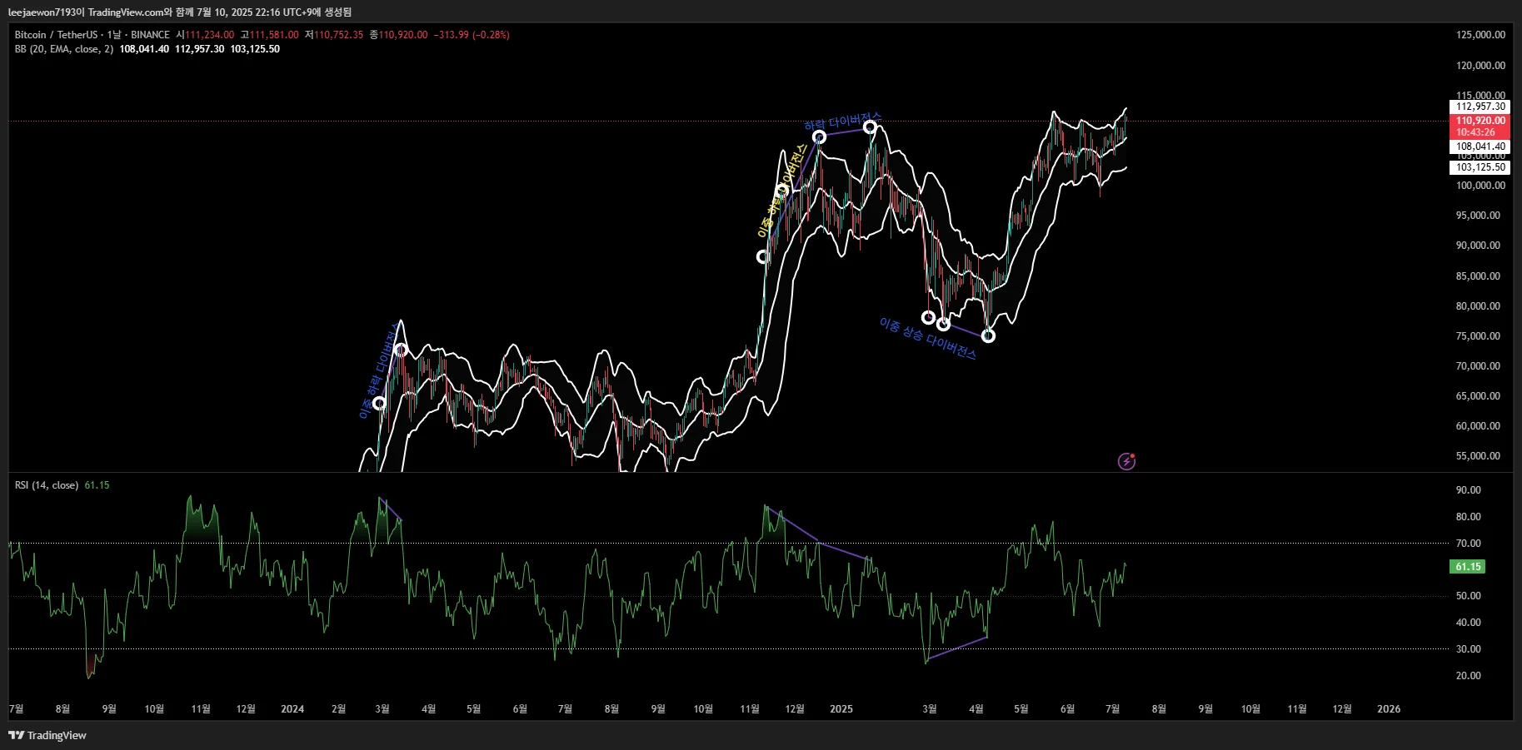Click the high price value 111,581.00
The width and height of the screenshot is (1522, 750).
(274, 35)
